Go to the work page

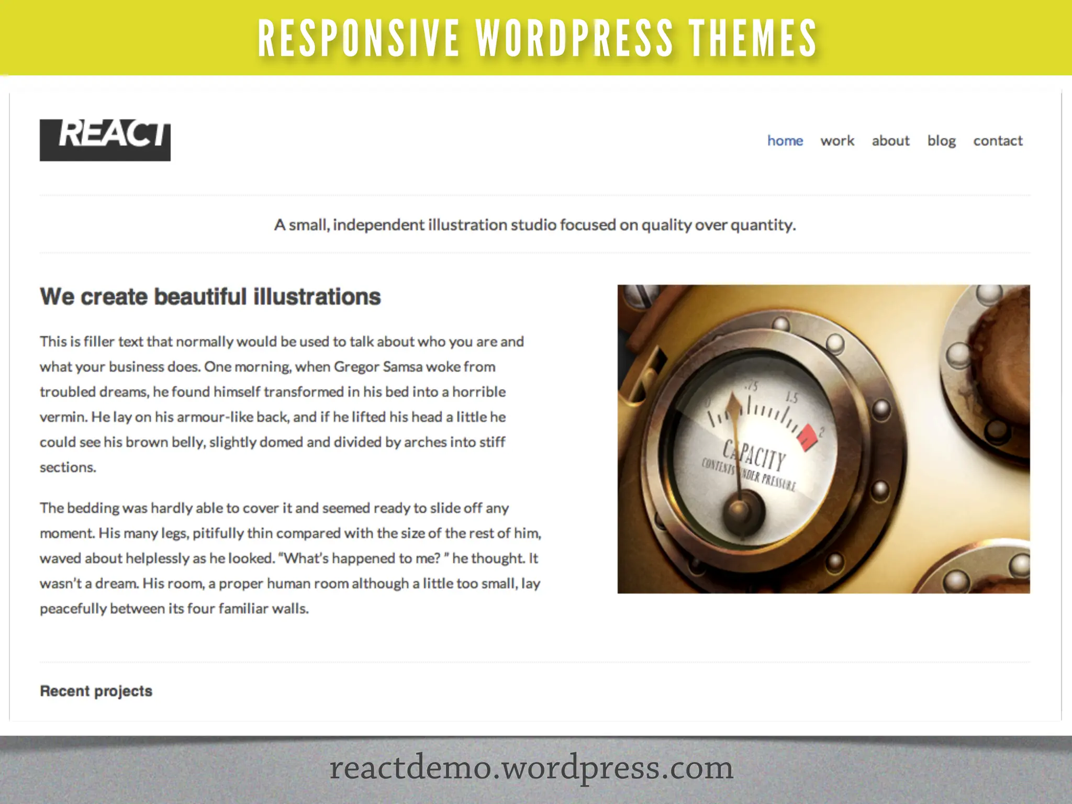point(837,141)
